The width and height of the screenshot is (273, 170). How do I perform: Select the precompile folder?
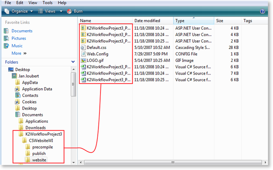point(42,147)
